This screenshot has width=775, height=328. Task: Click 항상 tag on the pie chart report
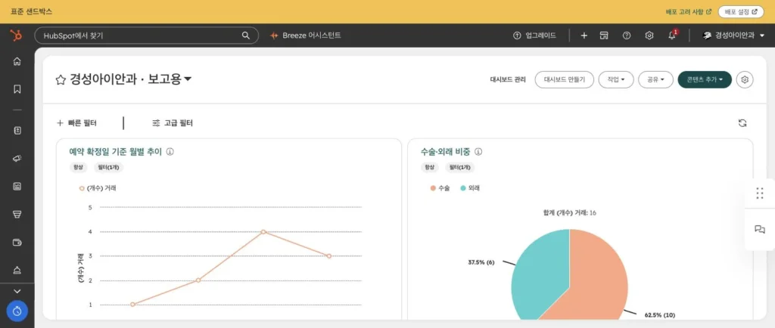(429, 168)
